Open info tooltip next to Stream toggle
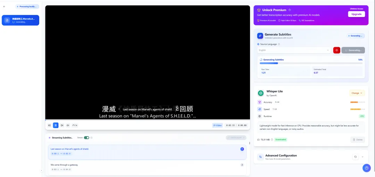 point(92,138)
